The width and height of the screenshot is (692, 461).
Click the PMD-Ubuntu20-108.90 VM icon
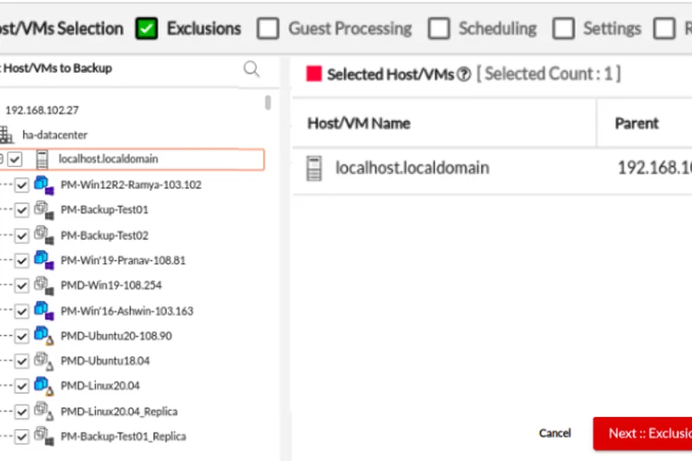43,335
